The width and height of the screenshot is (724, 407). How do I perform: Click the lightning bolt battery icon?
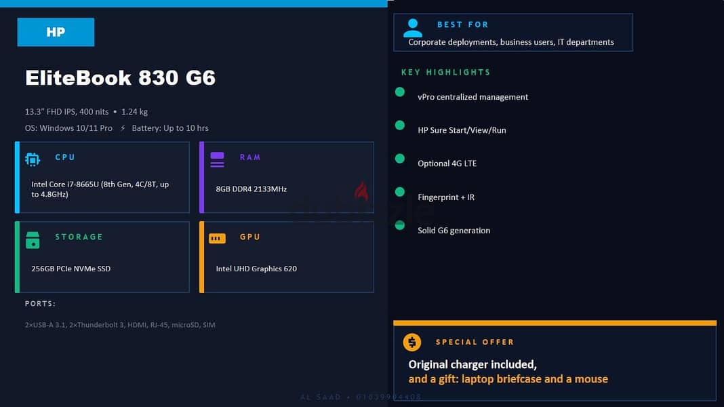(x=122, y=128)
